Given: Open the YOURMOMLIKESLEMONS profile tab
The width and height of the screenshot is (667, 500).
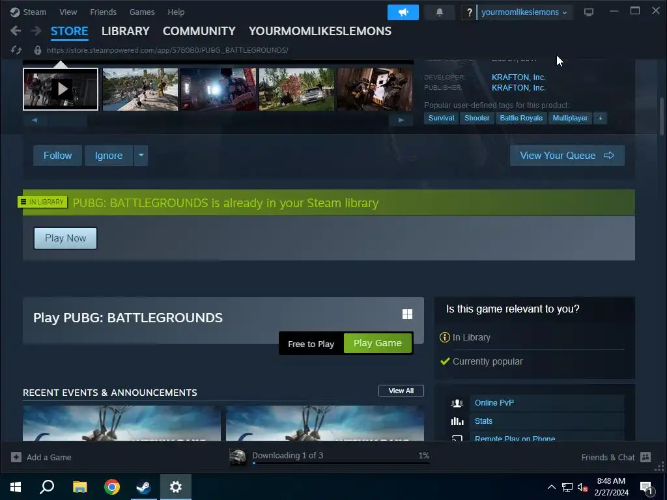Looking at the screenshot, I should (320, 31).
